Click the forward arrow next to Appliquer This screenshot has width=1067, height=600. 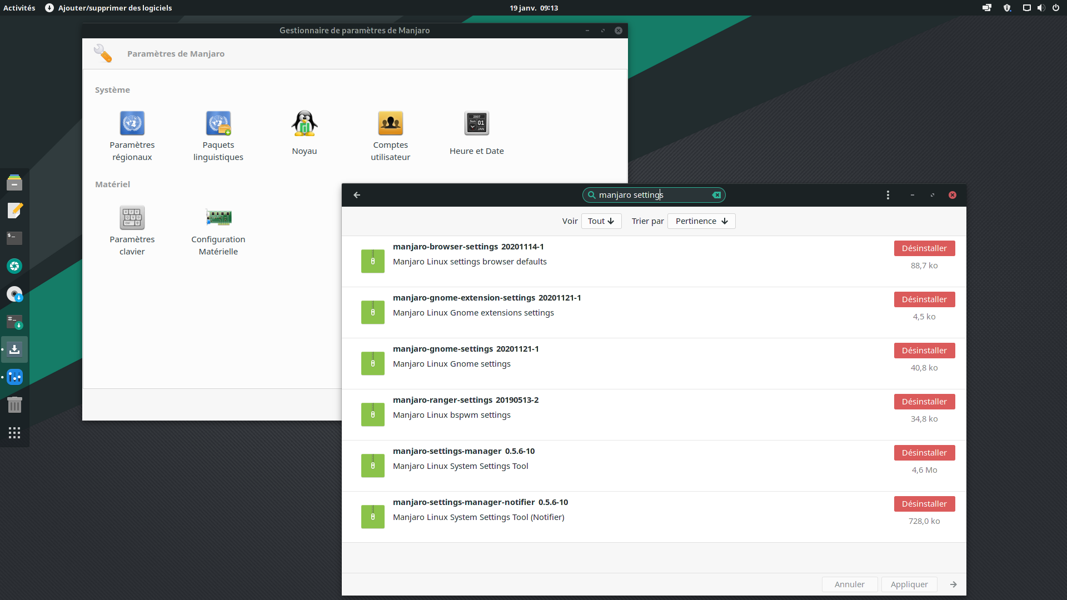coord(954,584)
